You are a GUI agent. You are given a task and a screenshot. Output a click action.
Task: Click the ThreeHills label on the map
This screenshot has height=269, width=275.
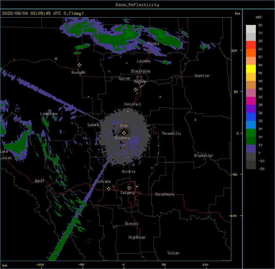(171, 134)
